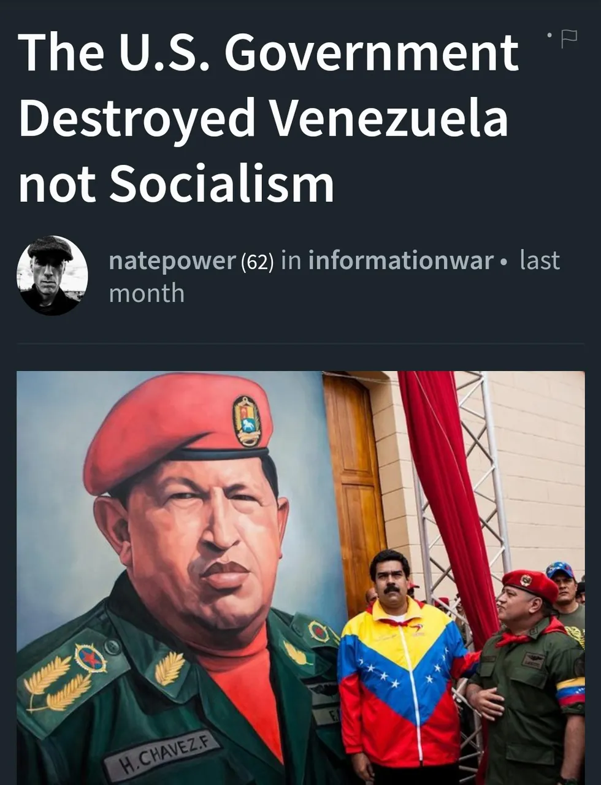The height and width of the screenshot is (785, 601).
Task: Click the word 'in' before informationwar
Action: click(291, 261)
